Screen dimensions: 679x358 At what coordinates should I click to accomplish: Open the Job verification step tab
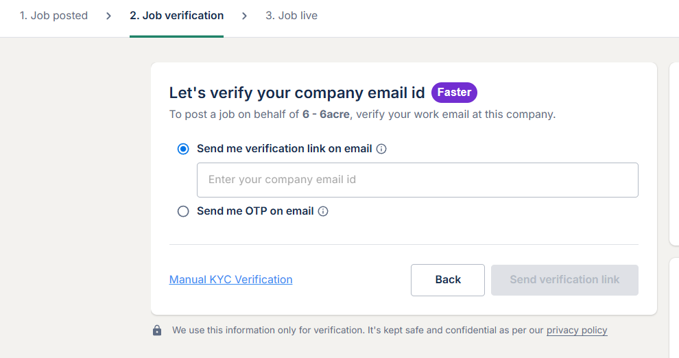(176, 16)
